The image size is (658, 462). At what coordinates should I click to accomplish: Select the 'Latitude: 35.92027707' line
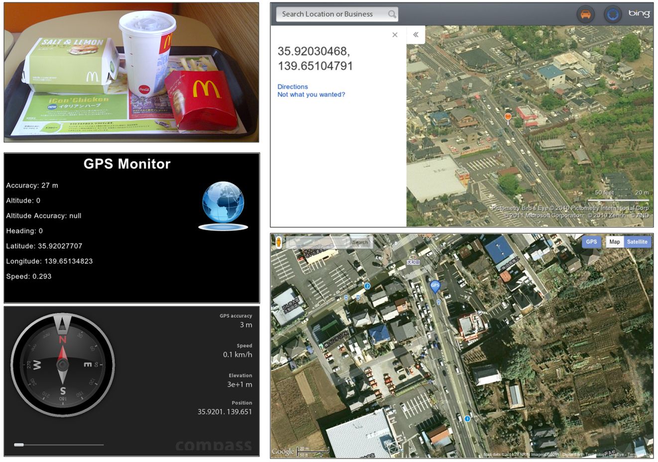[x=44, y=246]
